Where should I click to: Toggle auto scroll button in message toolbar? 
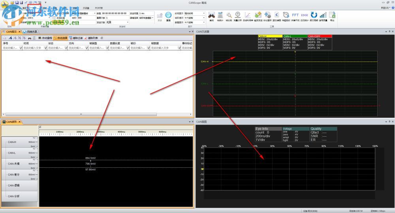(60, 38)
